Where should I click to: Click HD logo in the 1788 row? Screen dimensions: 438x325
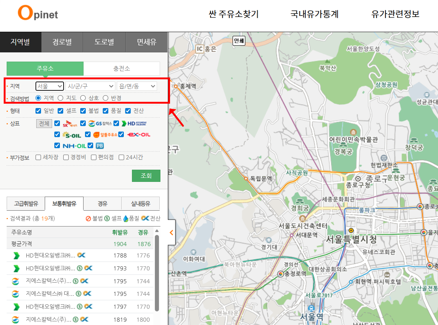(17, 256)
